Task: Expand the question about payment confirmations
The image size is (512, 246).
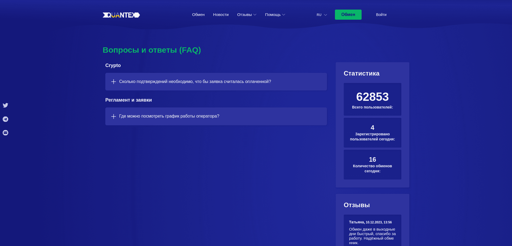Action: tap(195, 82)
